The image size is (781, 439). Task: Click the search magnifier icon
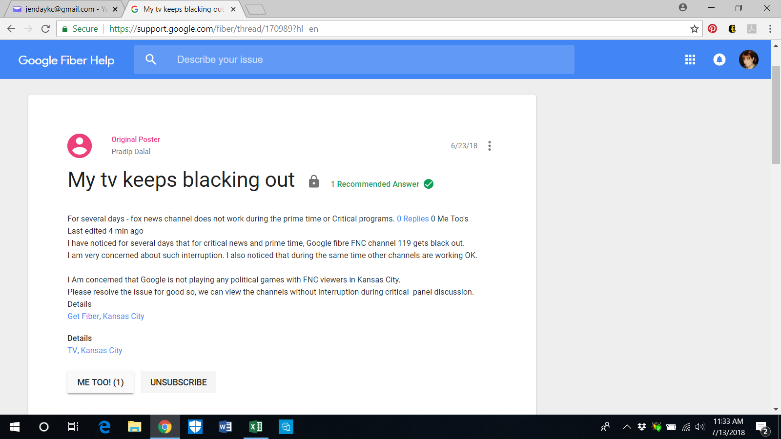coord(151,60)
